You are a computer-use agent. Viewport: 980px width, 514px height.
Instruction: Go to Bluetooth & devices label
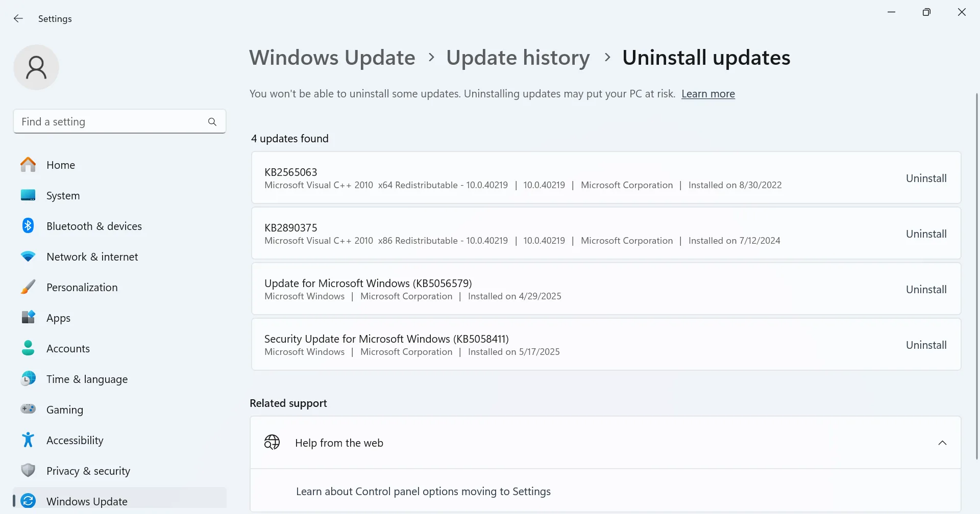click(x=94, y=226)
